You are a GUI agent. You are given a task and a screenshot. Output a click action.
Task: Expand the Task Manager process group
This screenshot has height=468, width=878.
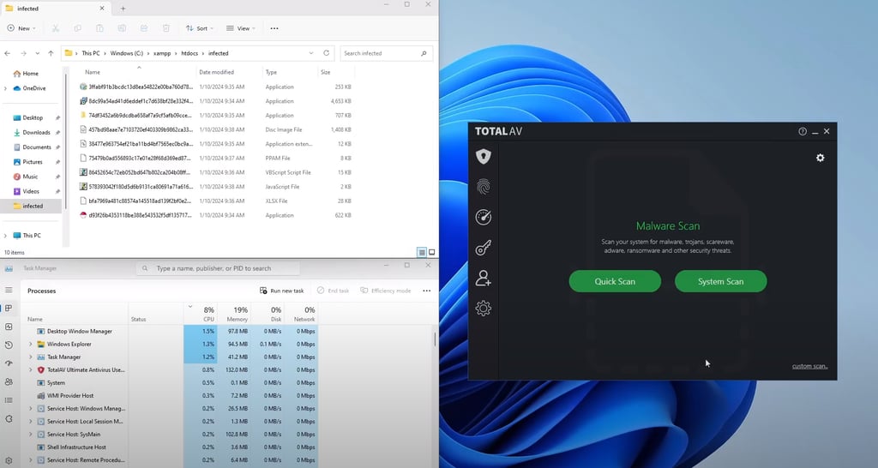pyautogui.click(x=31, y=357)
